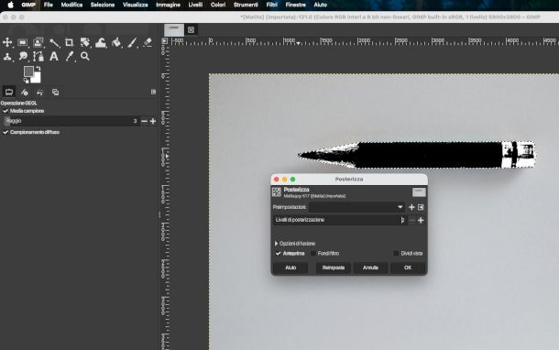Select the pencil image tab thumbnail
The height and width of the screenshot is (350, 559).
point(174,30)
